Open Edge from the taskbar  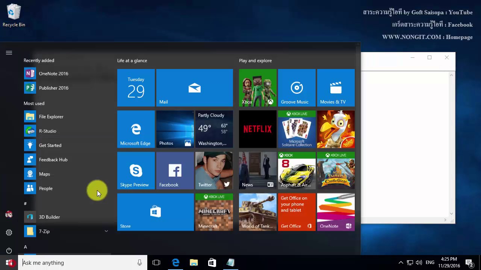[175, 262]
